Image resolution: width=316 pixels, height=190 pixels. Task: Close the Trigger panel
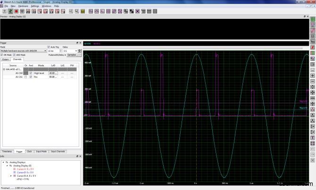tap(80, 43)
